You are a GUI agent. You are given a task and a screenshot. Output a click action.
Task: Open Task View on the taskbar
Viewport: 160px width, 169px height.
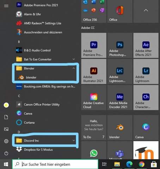[104, 164]
